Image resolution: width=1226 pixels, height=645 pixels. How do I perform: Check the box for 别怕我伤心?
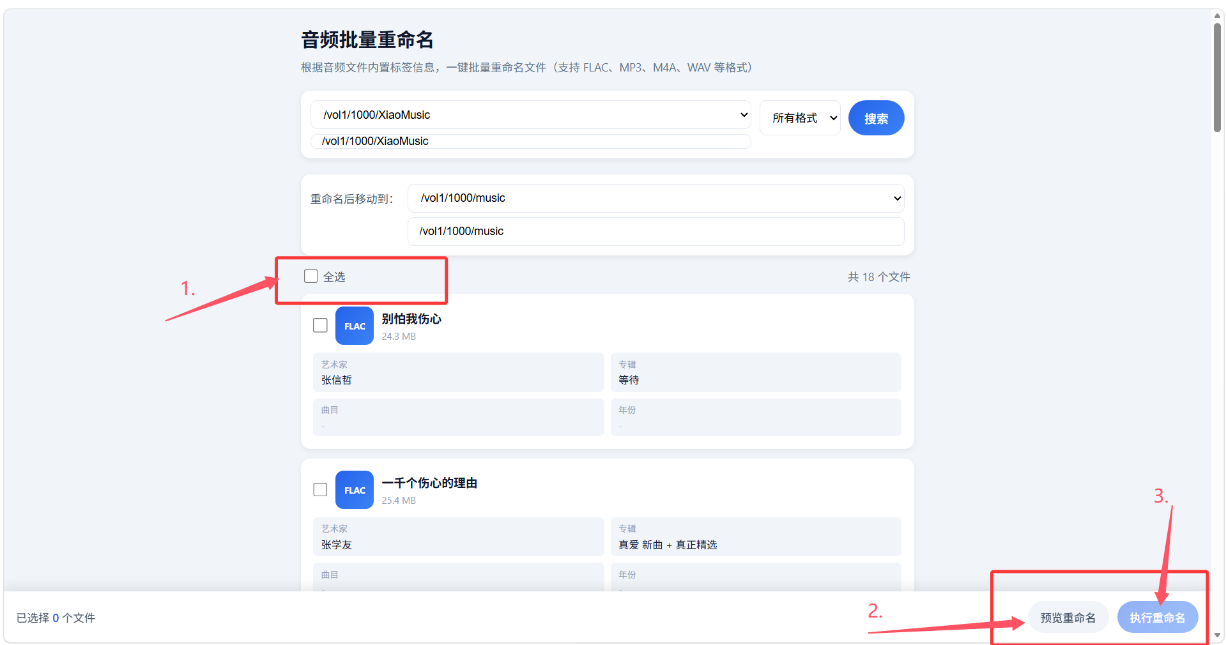pyautogui.click(x=320, y=325)
